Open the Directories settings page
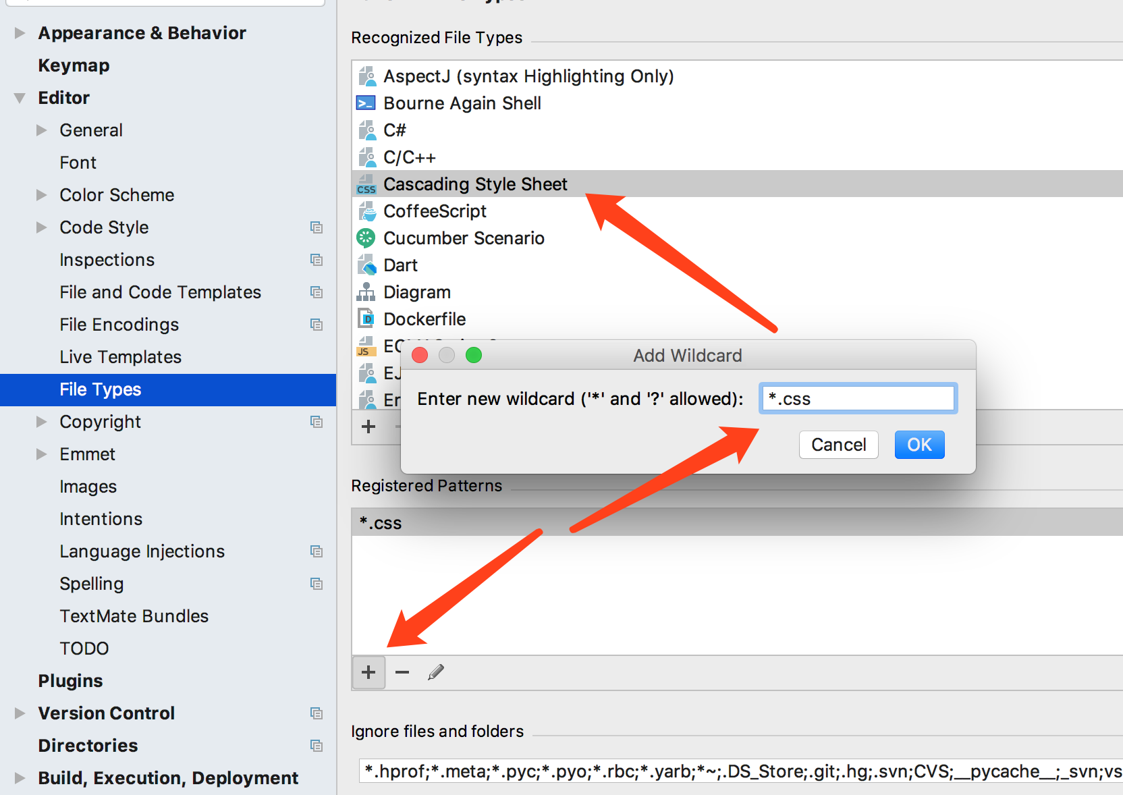Viewport: 1123px width, 795px height. [x=88, y=746]
